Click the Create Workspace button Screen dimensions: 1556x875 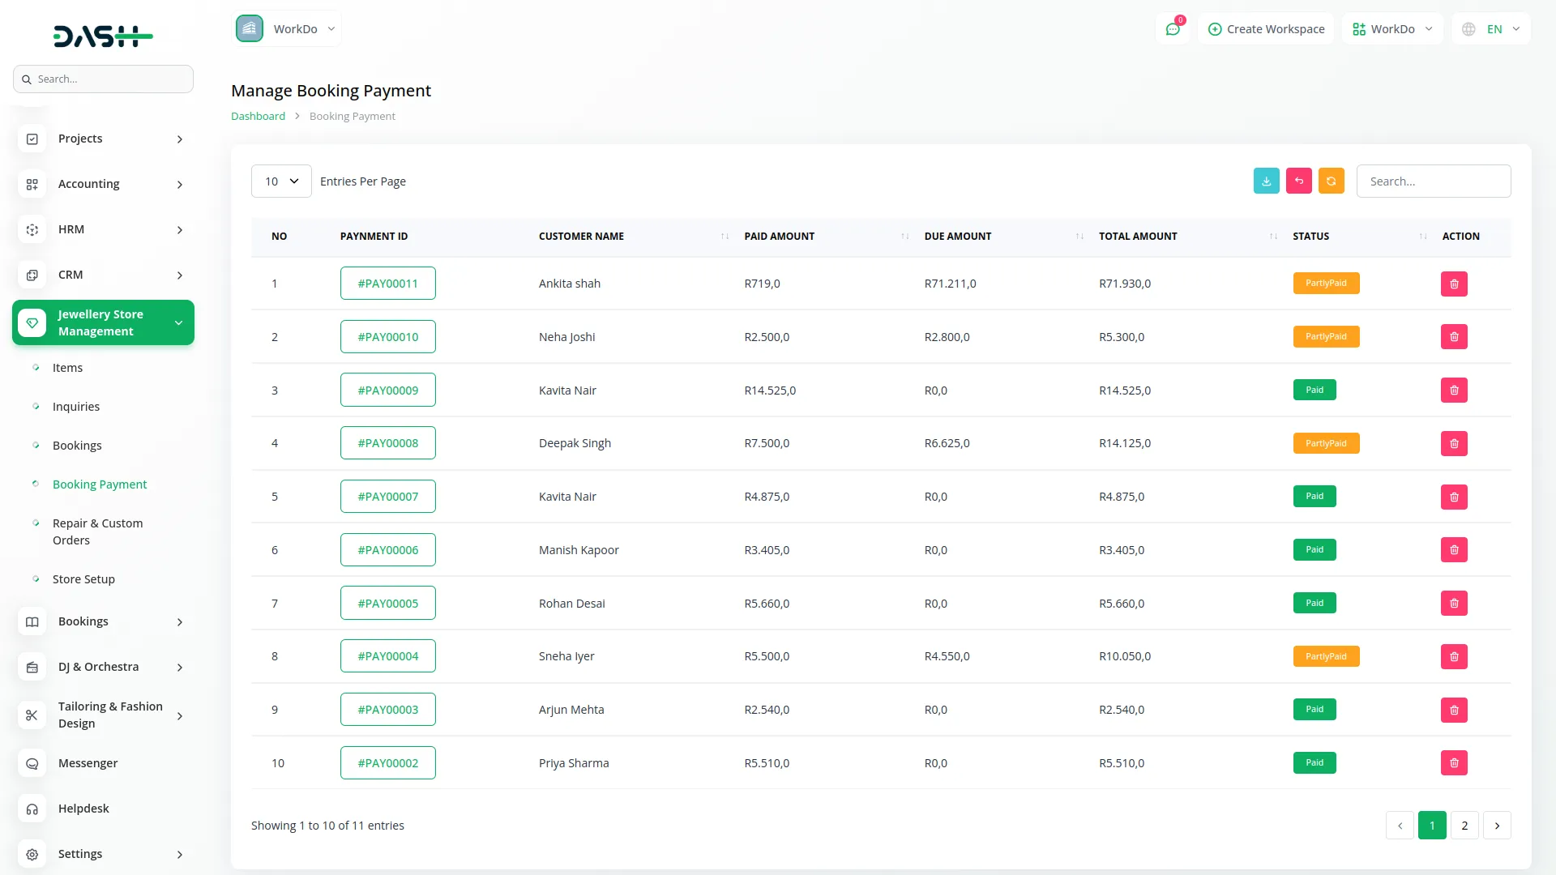pos(1266,29)
